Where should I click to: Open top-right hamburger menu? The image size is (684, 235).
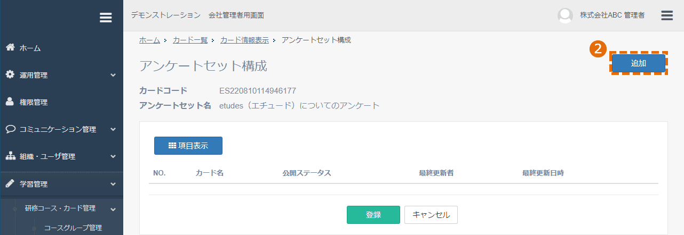pos(667,15)
